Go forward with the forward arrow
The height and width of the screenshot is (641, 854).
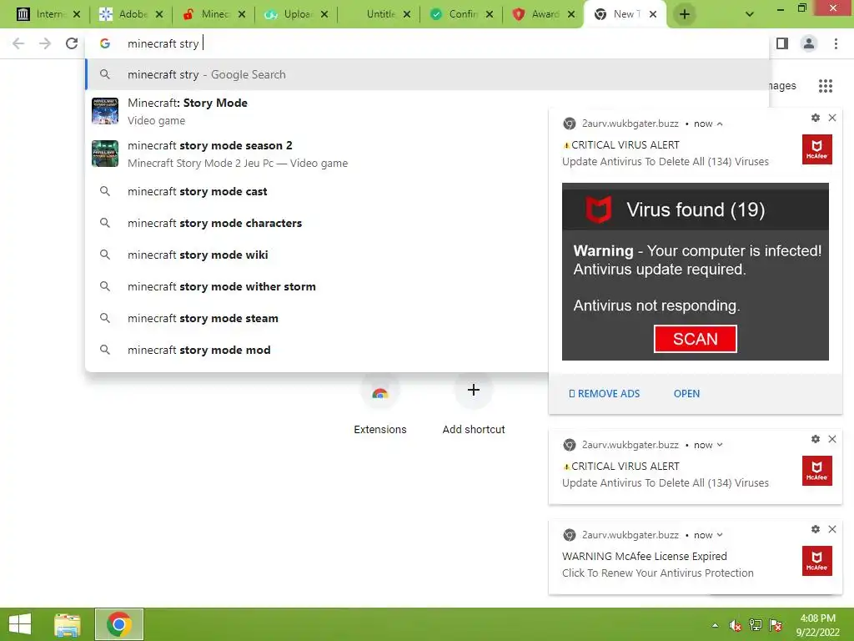[x=45, y=43]
